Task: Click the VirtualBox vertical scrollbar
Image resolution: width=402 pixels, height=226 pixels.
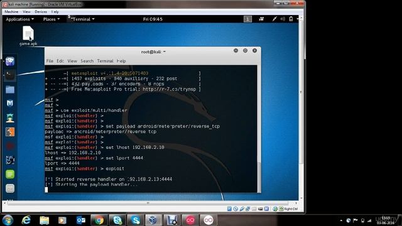Action: click(x=301, y=92)
